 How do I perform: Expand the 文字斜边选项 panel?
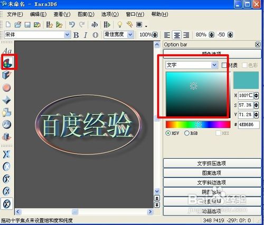point(212,182)
